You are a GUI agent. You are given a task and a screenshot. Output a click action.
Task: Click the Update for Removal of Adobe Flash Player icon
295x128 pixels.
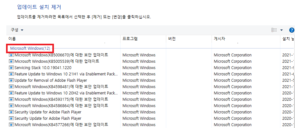pyautogui.click(x=11, y=80)
